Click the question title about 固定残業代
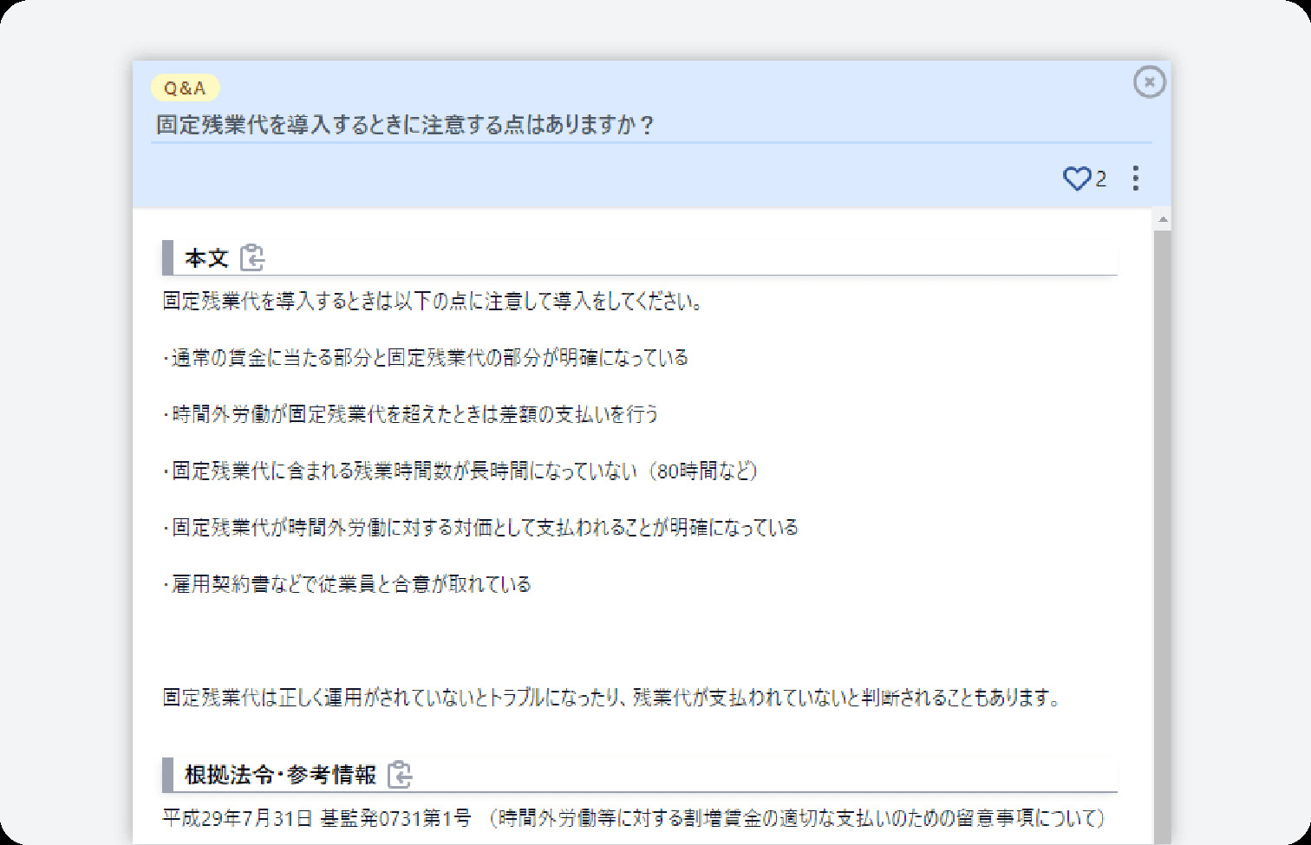This screenshot has height=845, width=1311. tap(405, 125)
